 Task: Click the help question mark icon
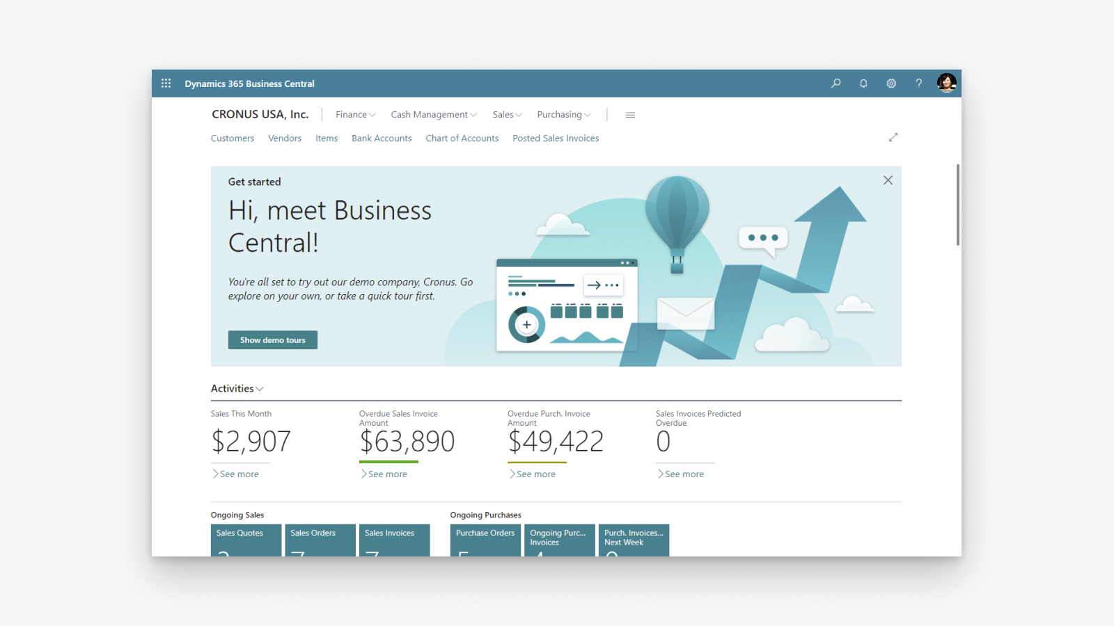pyautogui.click(x=919, y=83)
